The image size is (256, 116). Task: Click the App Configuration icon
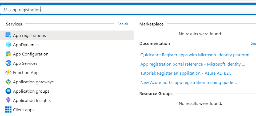pyautogui.click(x=8, y=54)
